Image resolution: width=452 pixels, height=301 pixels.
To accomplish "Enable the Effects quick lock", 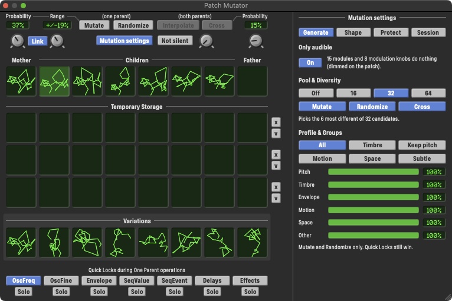I will click(x=250, y=280).
